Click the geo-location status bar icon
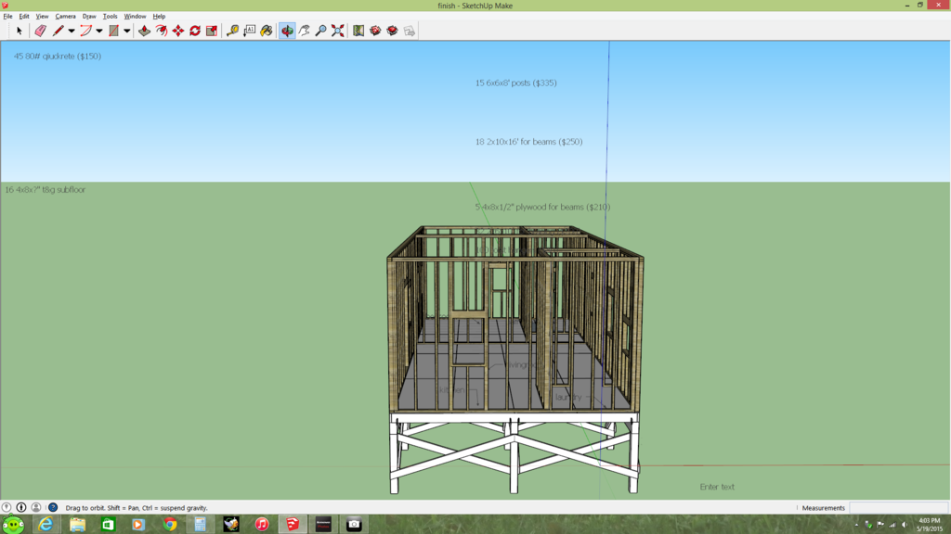951x534 pixels. tap(7, 507)
